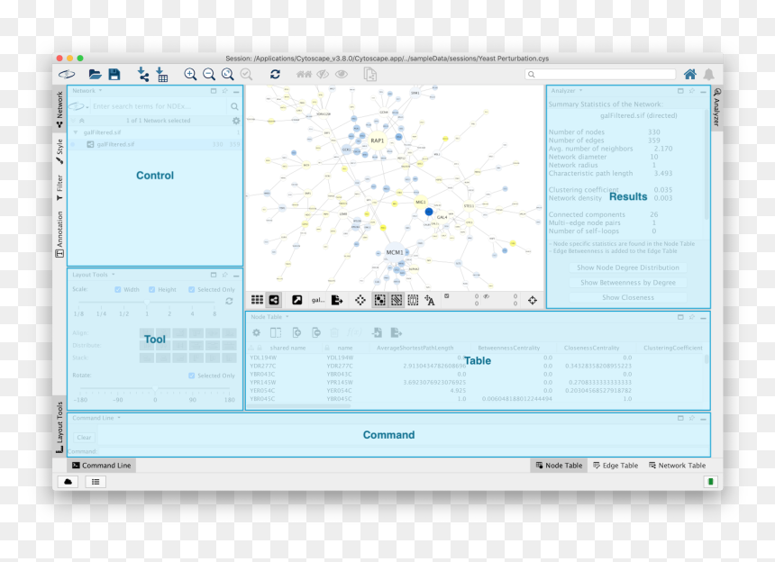
Task: Collapse all network collections chevron
Action: tap(82, 121)
